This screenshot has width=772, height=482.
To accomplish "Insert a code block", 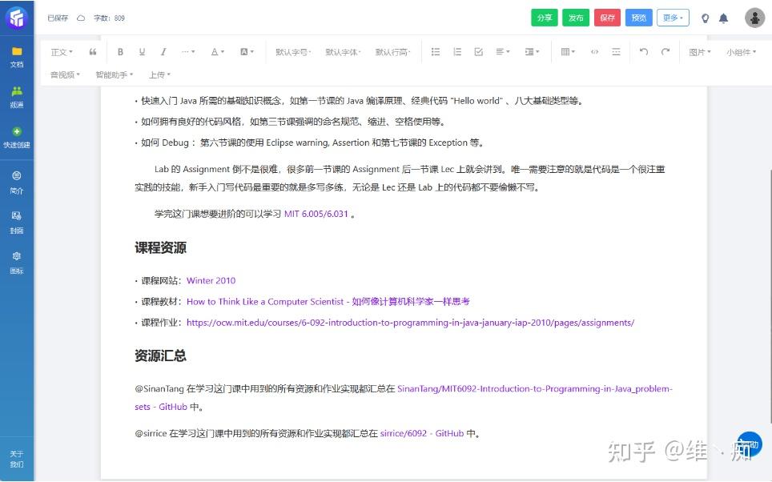I will (594, 52).
